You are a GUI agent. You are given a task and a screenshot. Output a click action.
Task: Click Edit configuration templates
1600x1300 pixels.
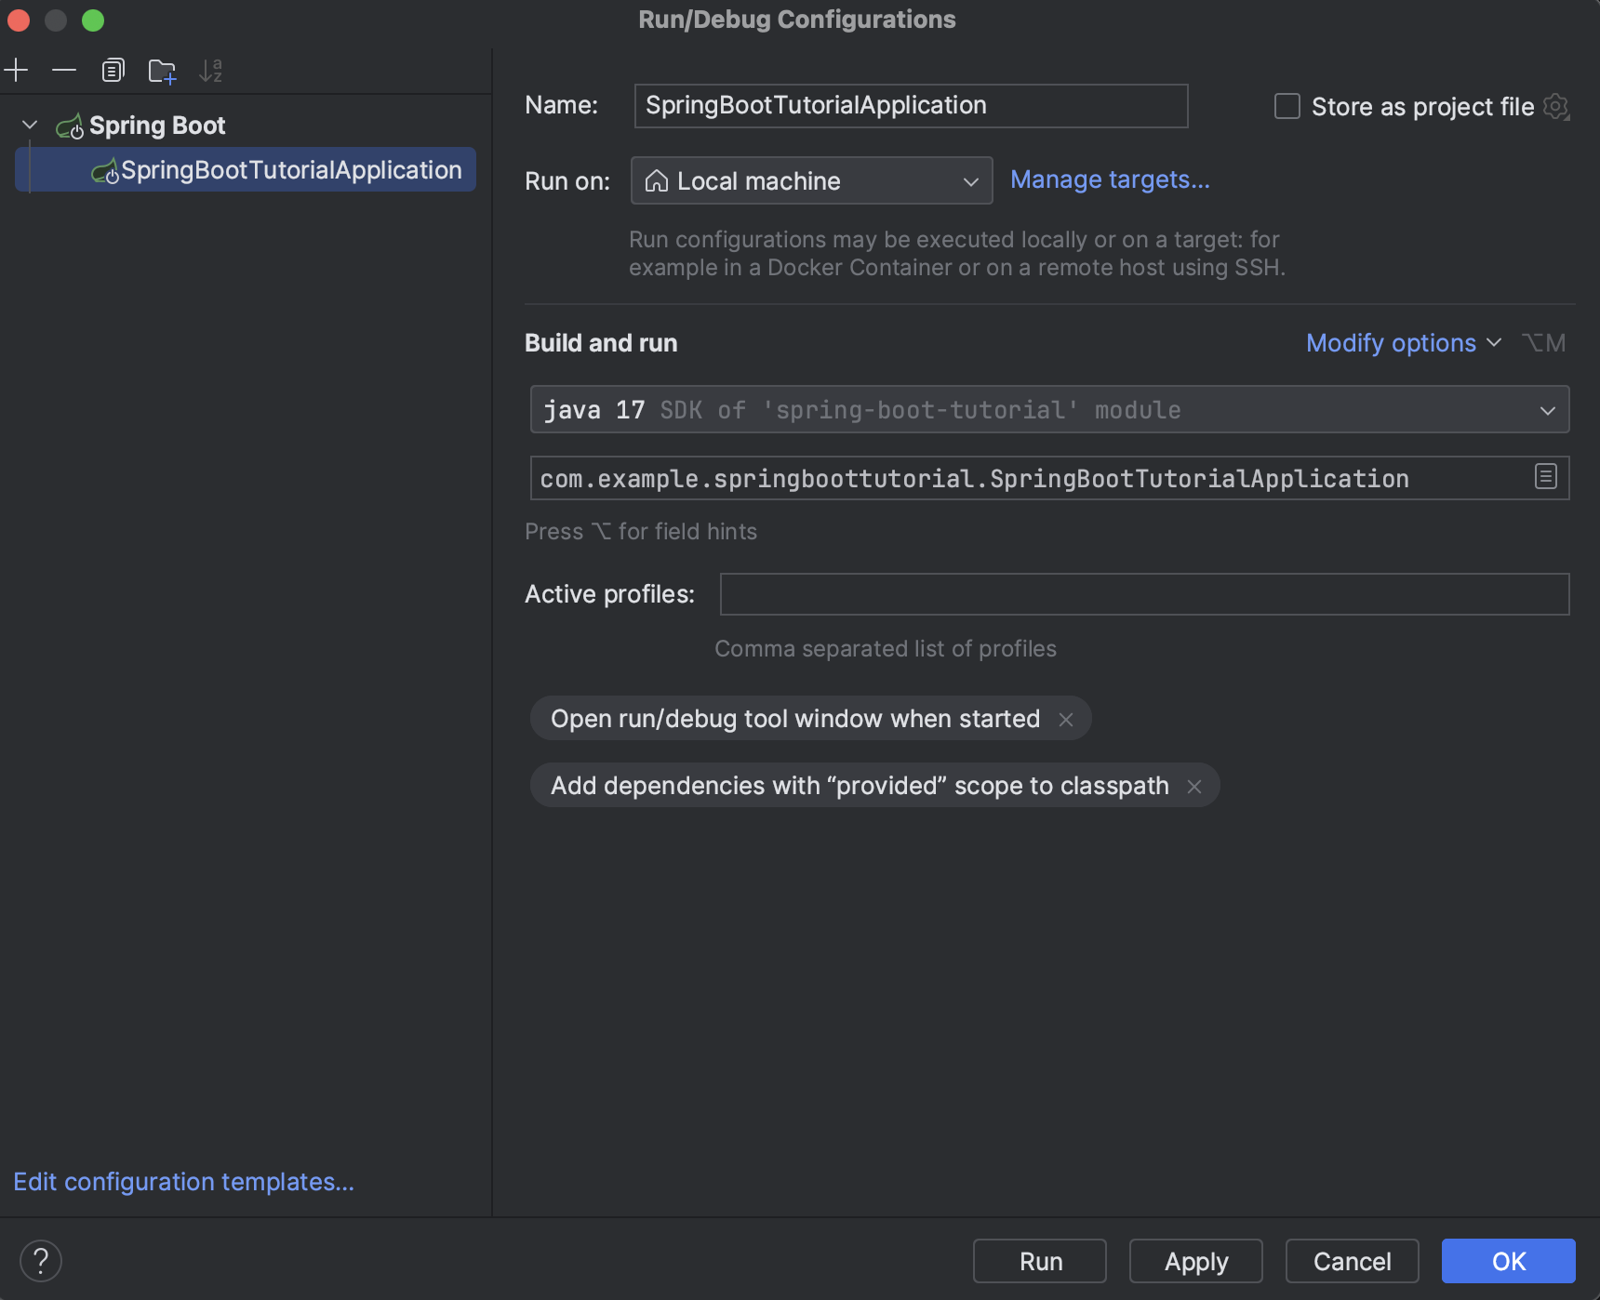coord(183,1181)
